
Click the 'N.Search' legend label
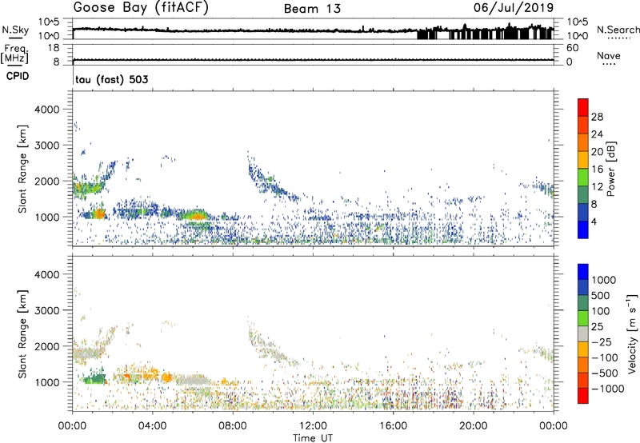(x=618, y=30)
